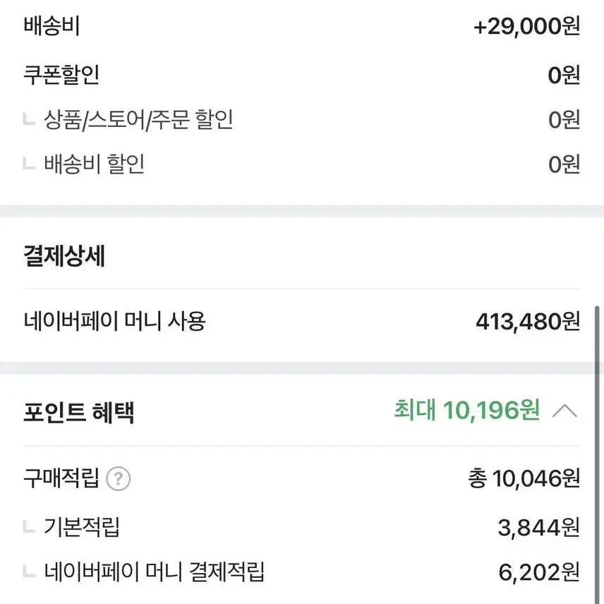Screen dimensions: 604x604
Task: Click the 배송비 label
Action: pyautogui.click(x=52, y=26)
